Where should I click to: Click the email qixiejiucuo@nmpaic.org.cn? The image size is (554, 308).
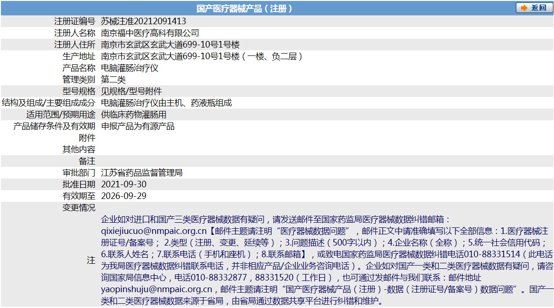click(154, 231)
